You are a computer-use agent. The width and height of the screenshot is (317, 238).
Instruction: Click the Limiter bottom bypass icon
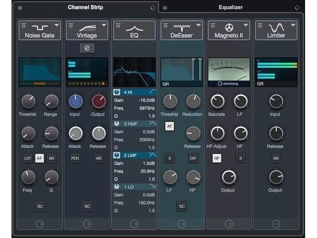(x=276, y=224)
